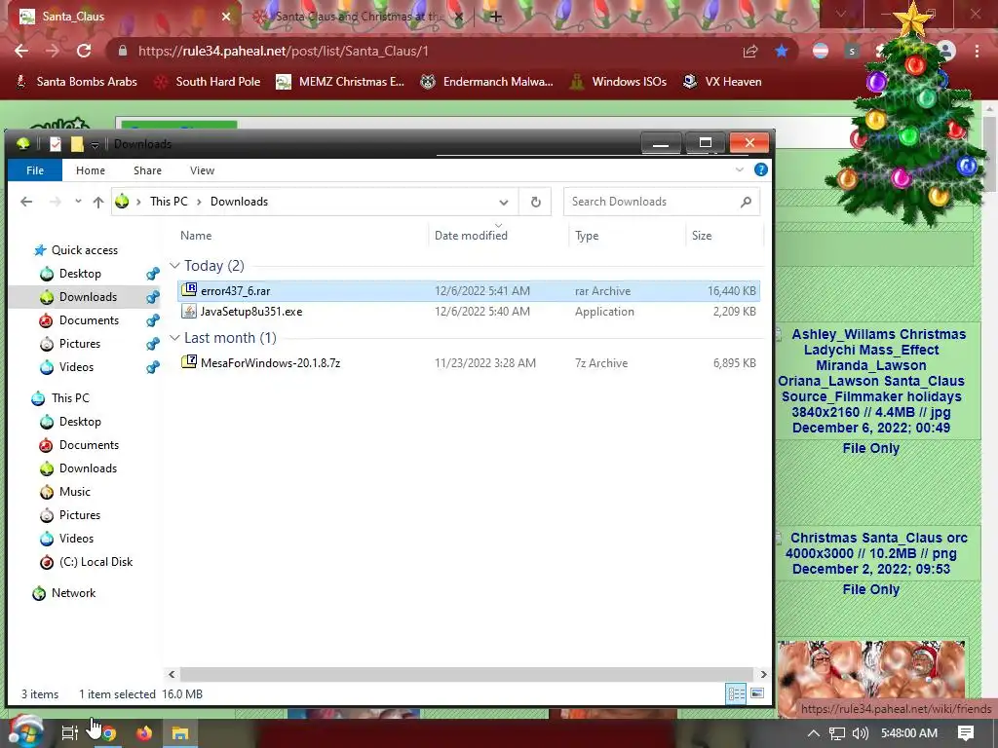Sort by Size column header
The height and width of the screenshot is (748, 998).
coord(702,236)
